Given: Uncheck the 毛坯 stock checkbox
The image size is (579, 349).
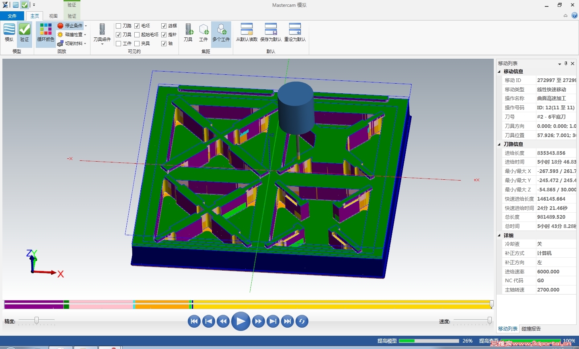Looking at the screenshot, I should [x=137, y=26].
